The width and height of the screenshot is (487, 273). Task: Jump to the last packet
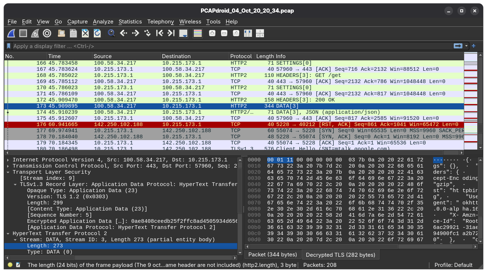click(x=171, y=33)
